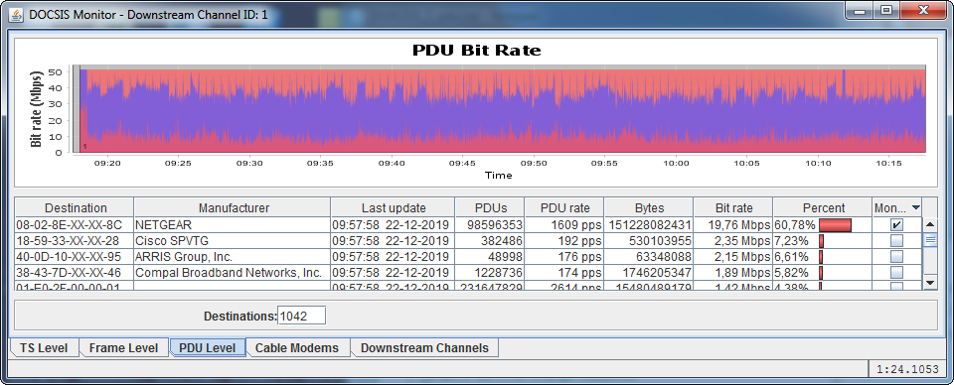The image size is (954, 385).
Task: Sort by the Destination column header
Action: pyautogui.click(x=75, y=207)
